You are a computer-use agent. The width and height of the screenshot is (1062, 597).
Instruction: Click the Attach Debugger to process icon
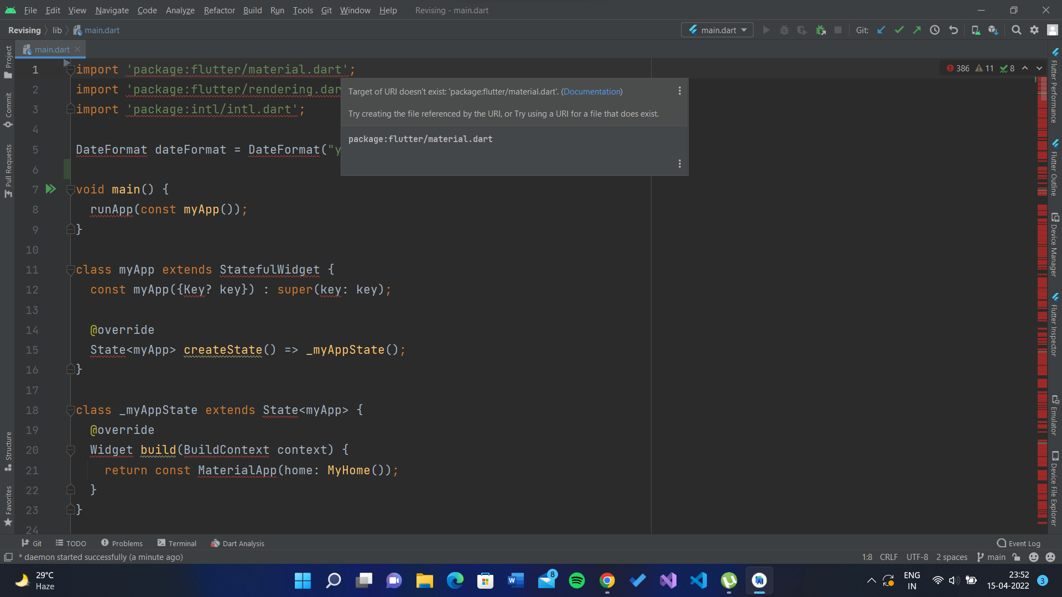(x=820, y=30)
